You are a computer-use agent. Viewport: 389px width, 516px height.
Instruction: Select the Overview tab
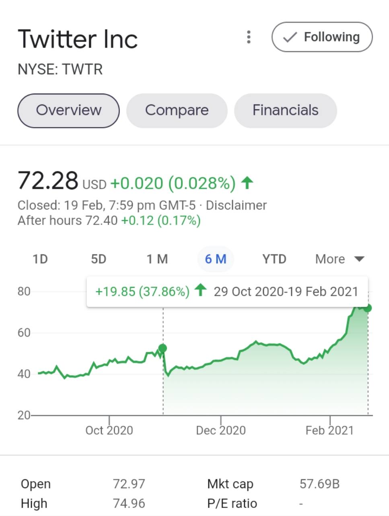(68, 110)
